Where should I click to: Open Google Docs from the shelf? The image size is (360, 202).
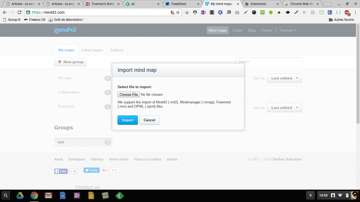[63, 195]
